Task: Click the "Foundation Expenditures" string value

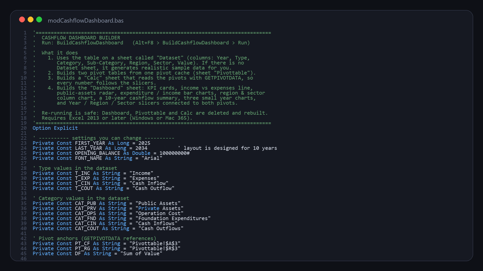Action: click(173, 218)
